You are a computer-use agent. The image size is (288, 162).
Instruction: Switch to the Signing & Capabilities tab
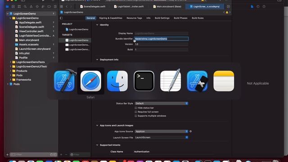pos(111,18)
